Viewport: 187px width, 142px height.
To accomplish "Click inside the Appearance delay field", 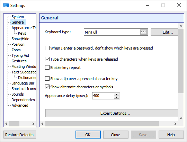I will coord(103,96).
